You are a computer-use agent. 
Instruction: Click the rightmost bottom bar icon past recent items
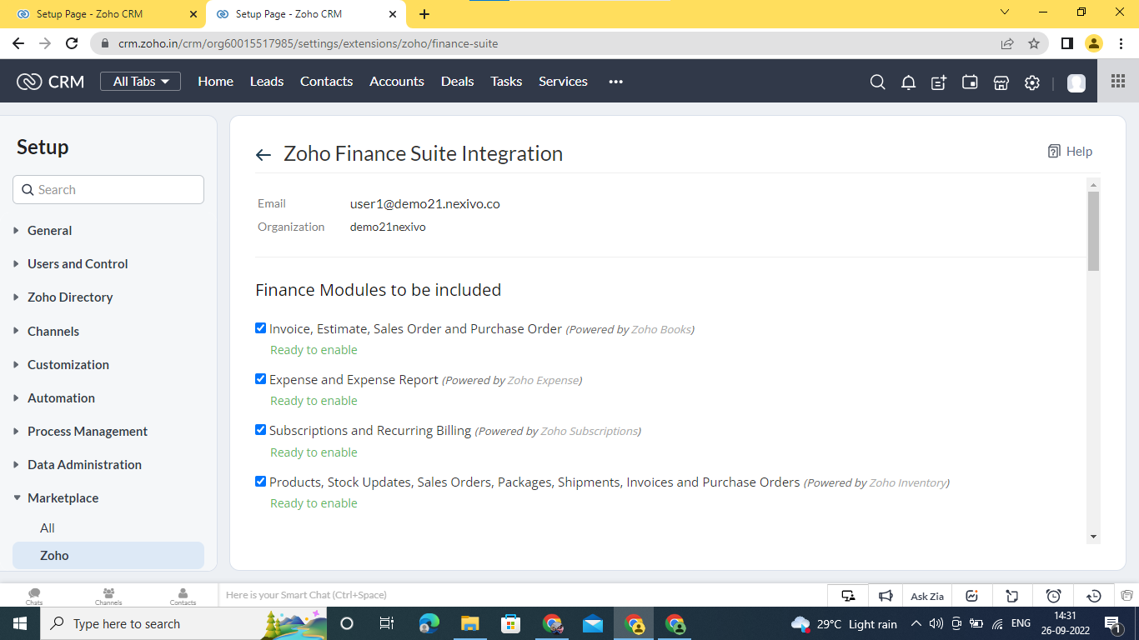pos(1127,596)
